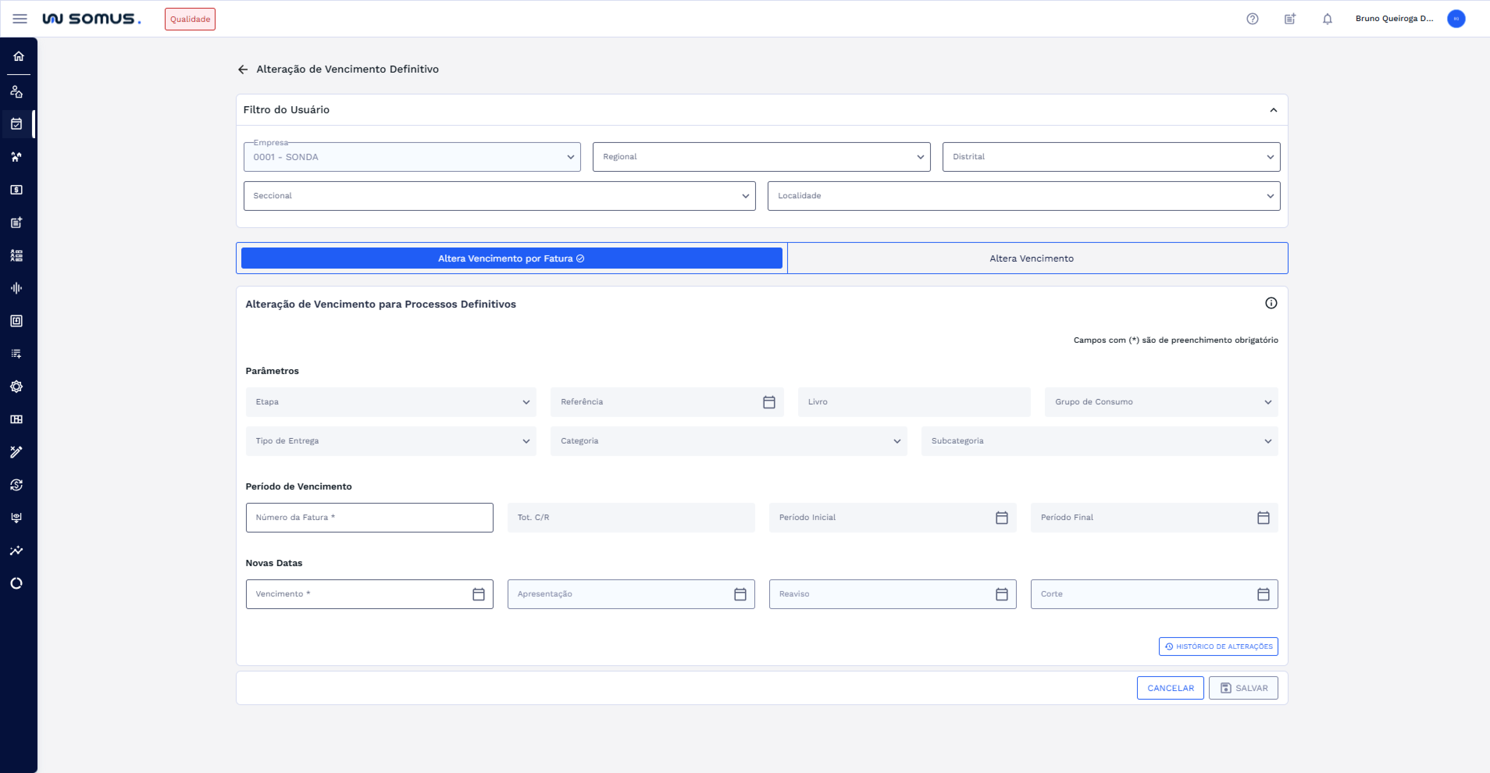Image resolution: width=1490 pixels, height=773 pixels.
Task: Open the notifications bell
Action: pyautogui.click(x=1328, y=18)
